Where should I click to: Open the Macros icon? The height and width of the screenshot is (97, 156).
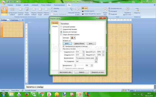[x=137, y=9]
